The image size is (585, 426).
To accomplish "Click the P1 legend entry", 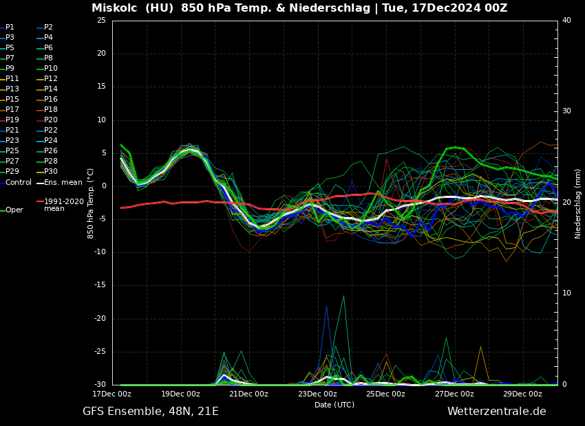I will pyautogui.click(x=10, y=27).
